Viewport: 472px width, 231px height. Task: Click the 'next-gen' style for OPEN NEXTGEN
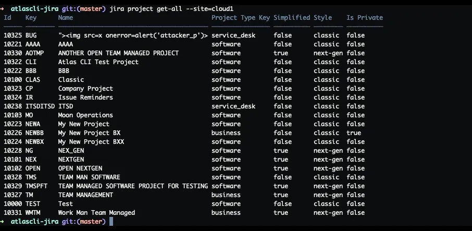click(x=328, y=168)
